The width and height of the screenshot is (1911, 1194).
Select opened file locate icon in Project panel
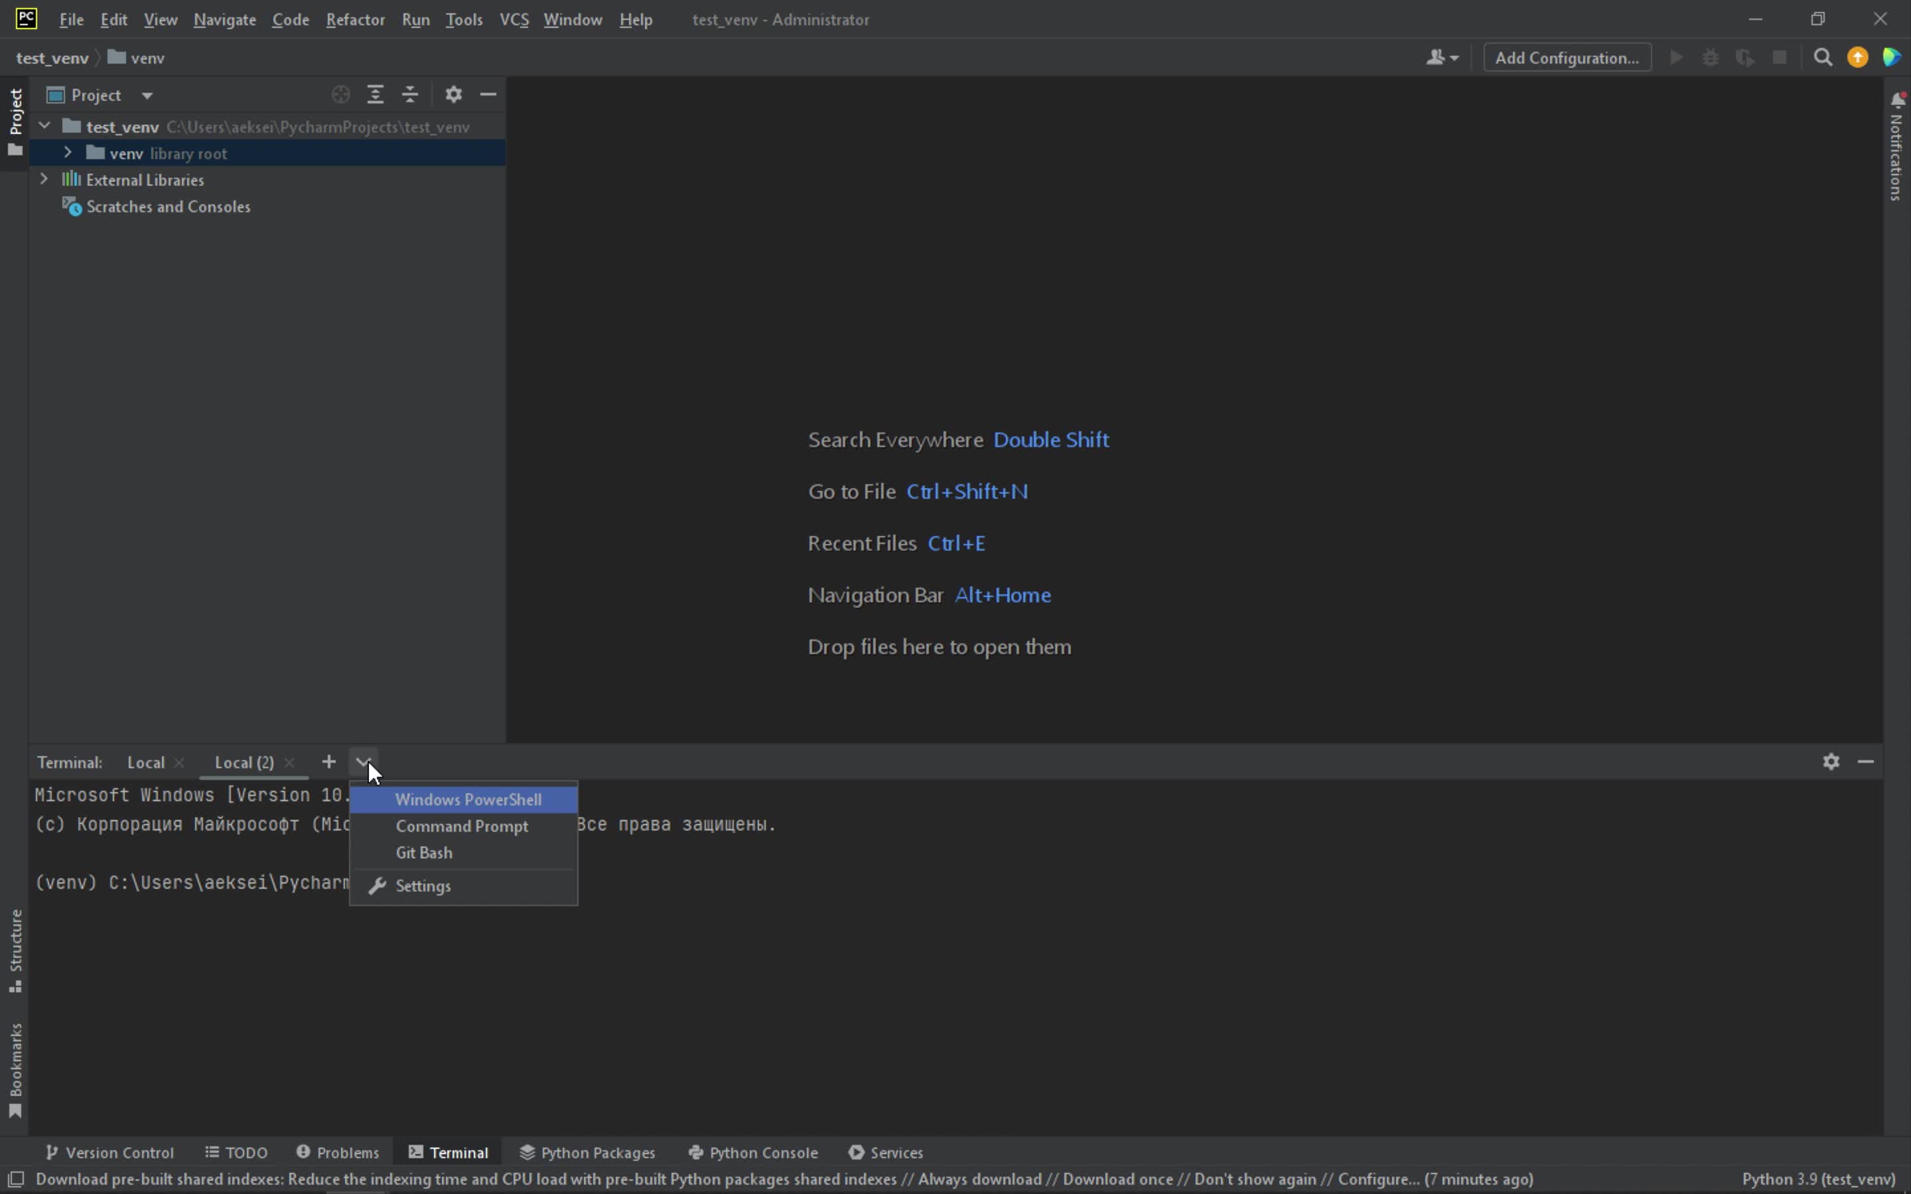[340, 95]
